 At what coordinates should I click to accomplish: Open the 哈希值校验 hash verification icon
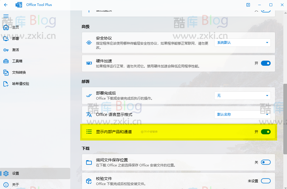coord(6,83)
